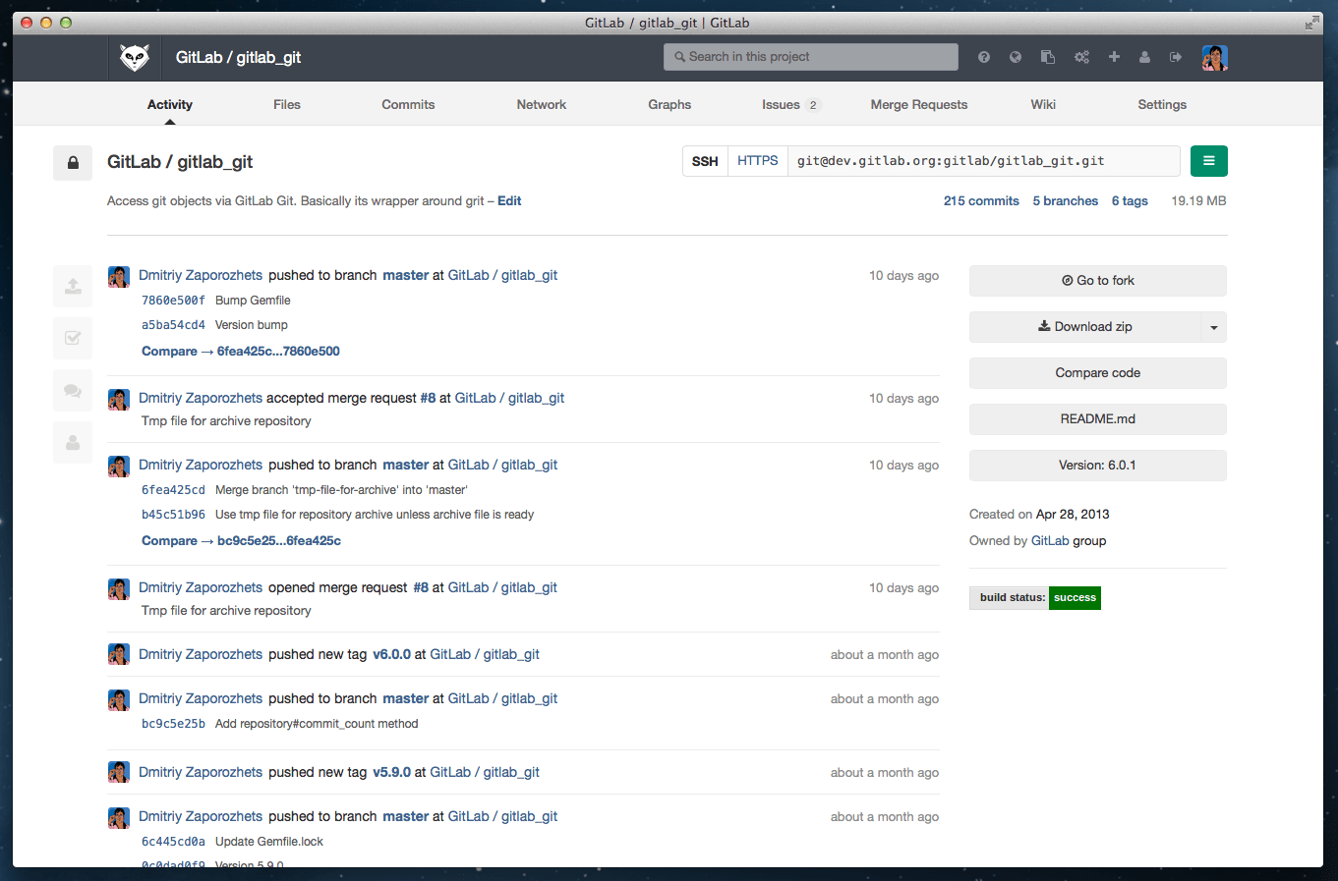1338x881 pixels.
Task: Open the user profile silhouette icon in header
Action: 1144,57
